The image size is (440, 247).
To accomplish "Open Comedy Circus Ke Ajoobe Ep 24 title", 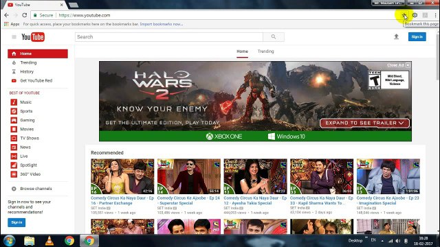I will [x=188, y=200].
